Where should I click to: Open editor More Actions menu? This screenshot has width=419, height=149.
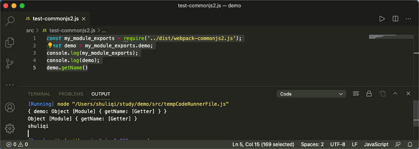point(408,19)
